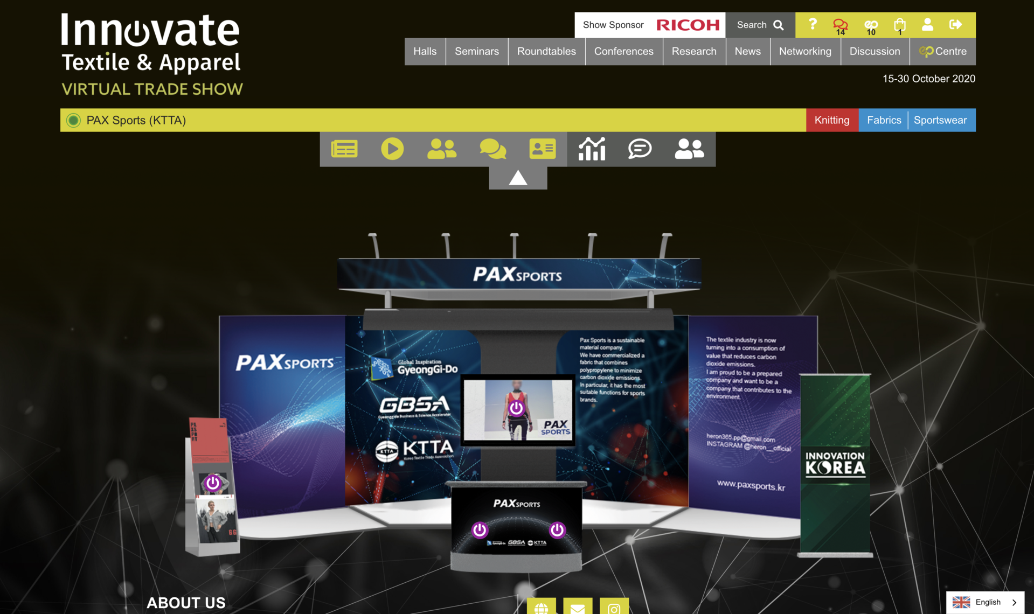This screenshot has width=1034, height=614.
Task: Click the PAX Sports (KTTA) title text
Action: coord(136,120)
